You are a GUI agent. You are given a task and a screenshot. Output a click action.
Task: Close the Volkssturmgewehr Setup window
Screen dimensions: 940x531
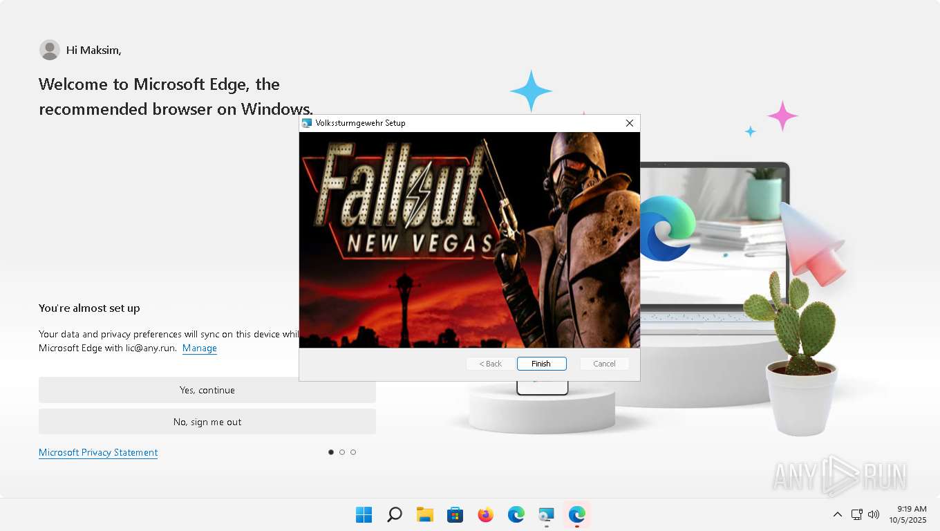click(x=629, y=123)
